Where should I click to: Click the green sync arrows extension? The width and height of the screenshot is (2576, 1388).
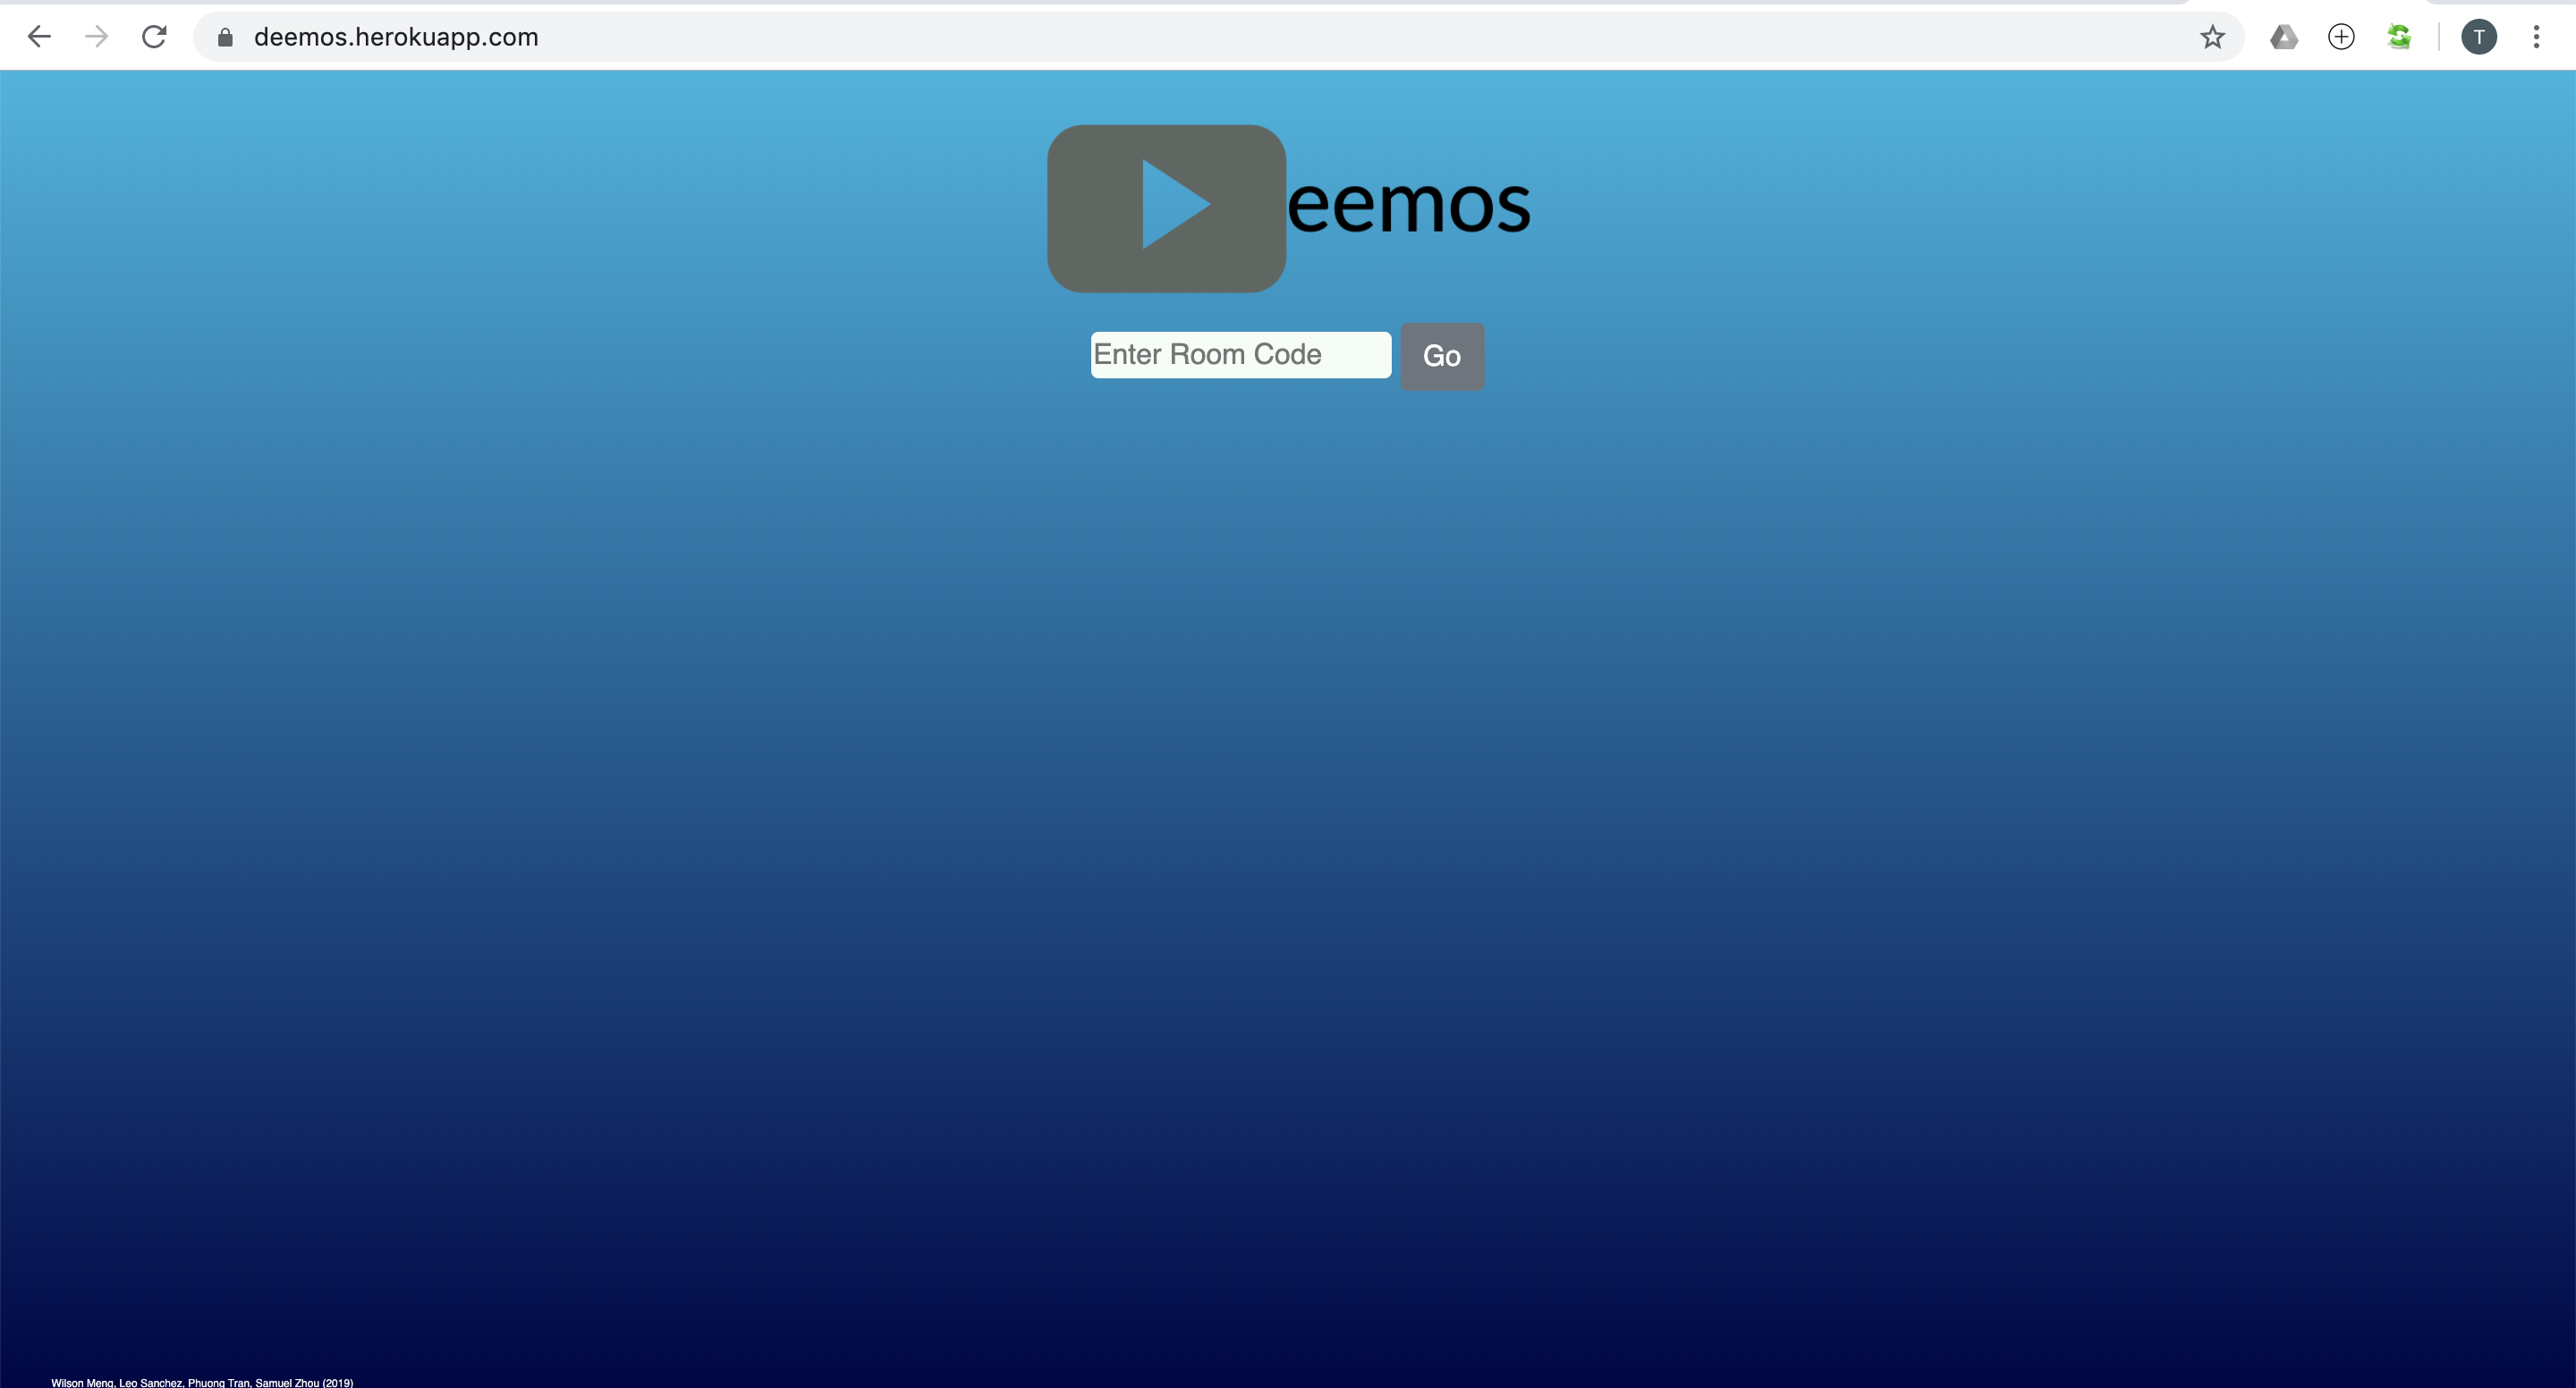coord(2399,37)
